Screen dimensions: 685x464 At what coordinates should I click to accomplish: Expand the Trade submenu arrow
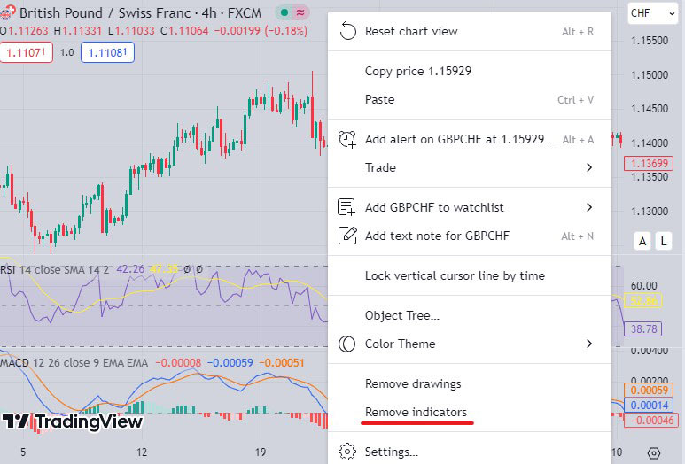pos(589,167)
